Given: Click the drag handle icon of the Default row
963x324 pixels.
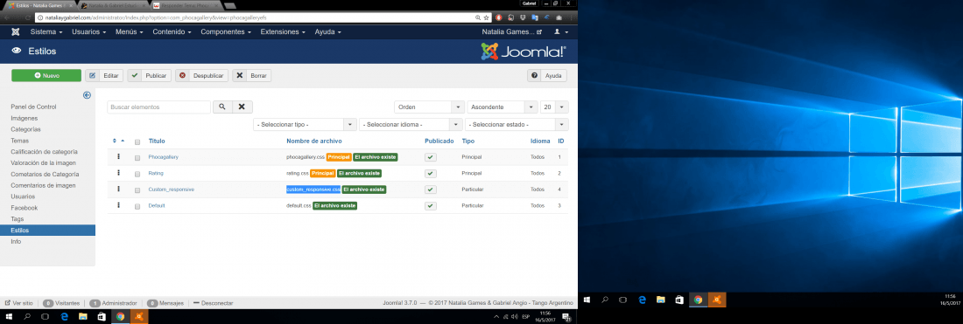Looking at the screenshot, I should [118, 206].
